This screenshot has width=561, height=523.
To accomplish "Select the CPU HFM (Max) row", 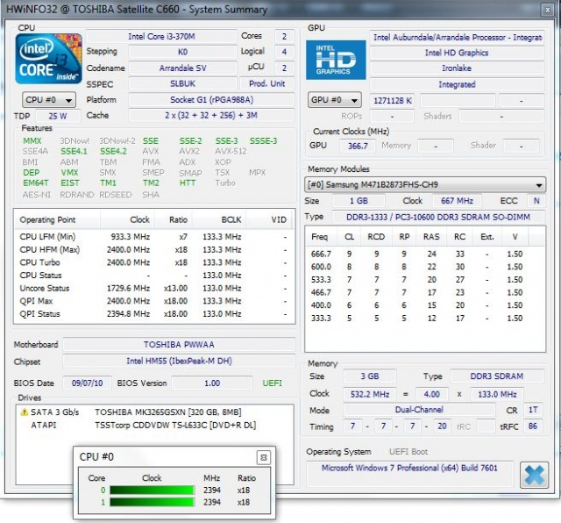I will (x=154, y=250).
